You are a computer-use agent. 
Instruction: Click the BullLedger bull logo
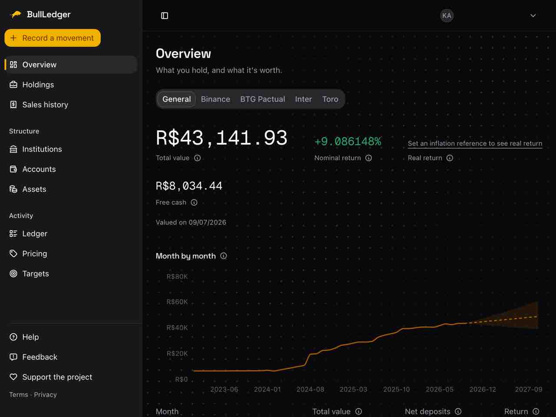[x=16, y=14]
